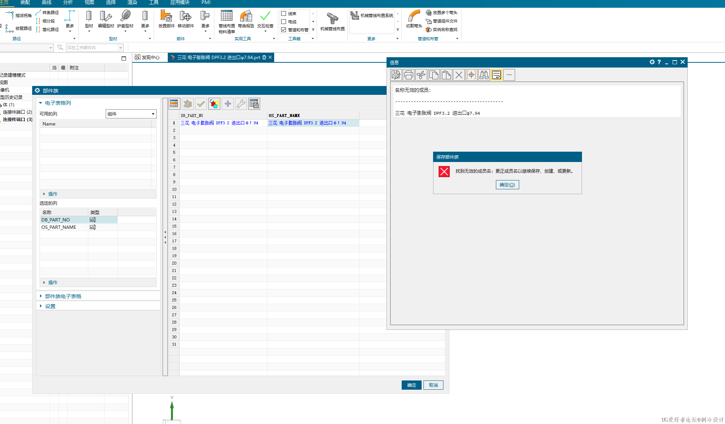This screenshot has height=424, width=725.
Task: Click the OS_PART_NAME column header
Action: click(313, 116)
